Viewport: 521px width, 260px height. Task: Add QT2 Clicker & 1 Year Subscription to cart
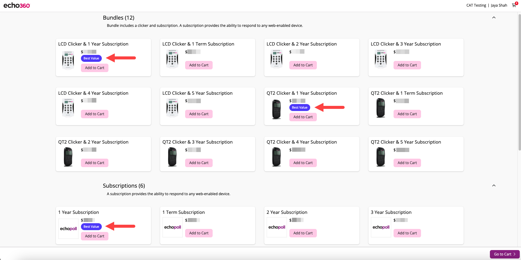pyautogui.click(x=303, y=117)
